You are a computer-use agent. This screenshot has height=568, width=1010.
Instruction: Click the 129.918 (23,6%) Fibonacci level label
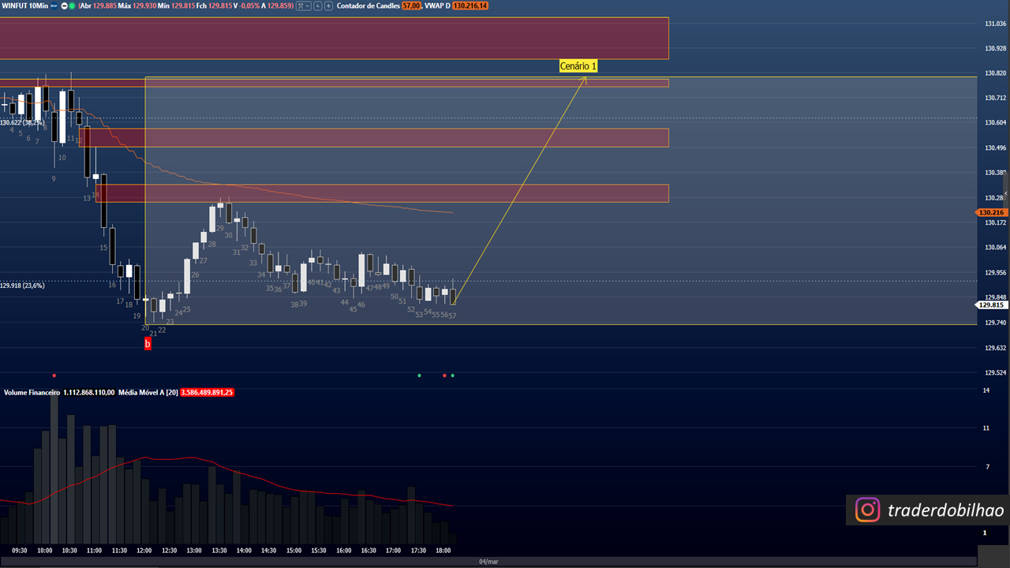[x=22, y=286]
